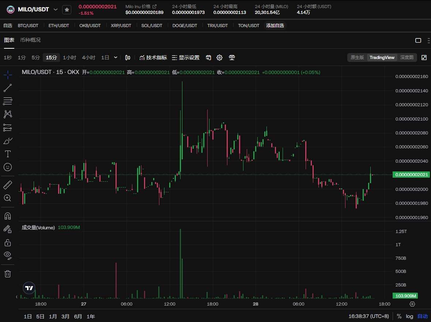Open fullscreen chart expand icon
This screenshot has width=431, height=322.
[x=424, y=58]
